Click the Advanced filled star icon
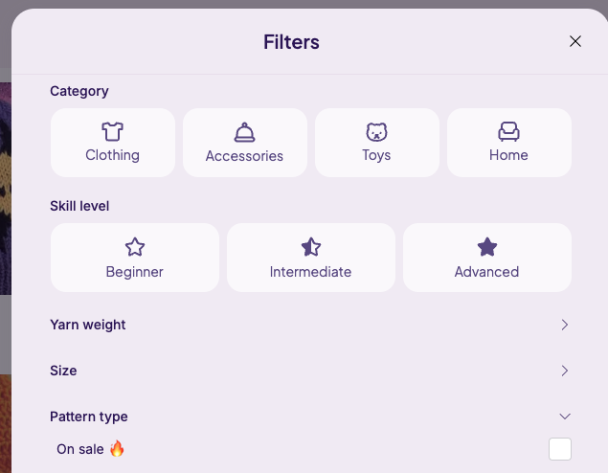 [x=487, y=247]
